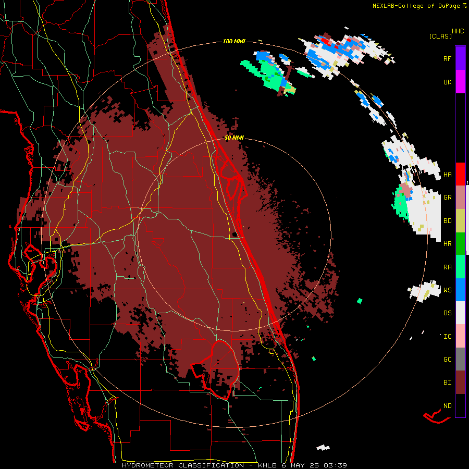
Task: Click the ND black legend swatch
Action: (460, 405)
